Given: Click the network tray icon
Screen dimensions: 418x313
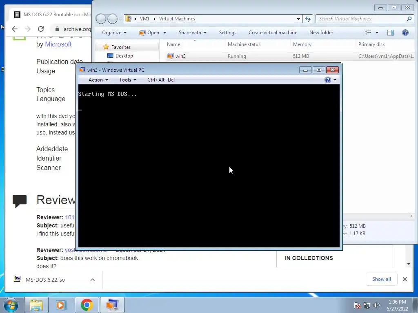Looking at the screenshot, I should pyautogui.click(x=367, y=305).
